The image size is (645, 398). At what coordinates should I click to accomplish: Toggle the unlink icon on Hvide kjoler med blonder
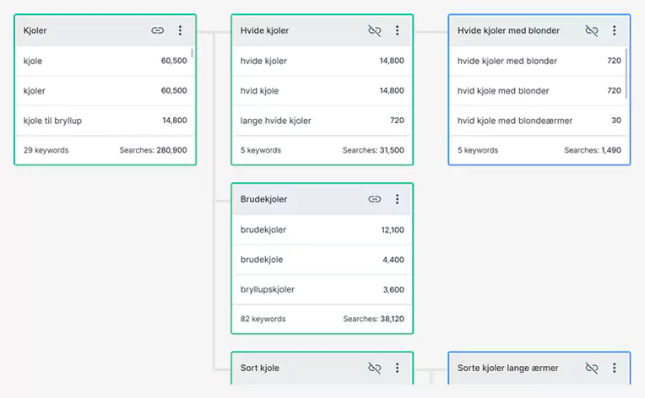(x=592, y=30)
